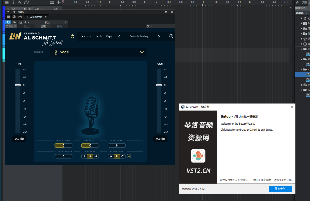Select Air Type 16
Viewport: 310px width, 201px height.
[x=96, y=157]
